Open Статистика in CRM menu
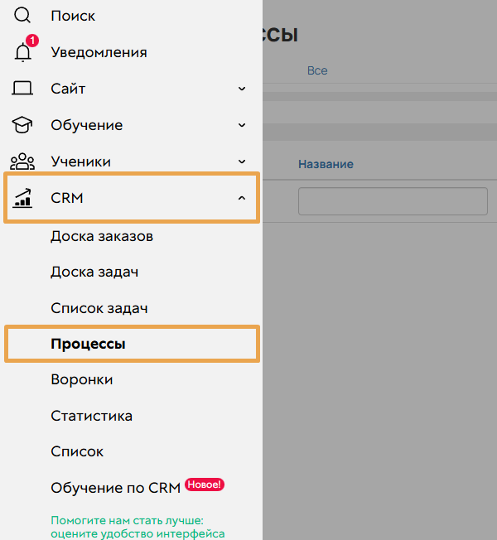The image size is (497, 540). tap(91, 416)
